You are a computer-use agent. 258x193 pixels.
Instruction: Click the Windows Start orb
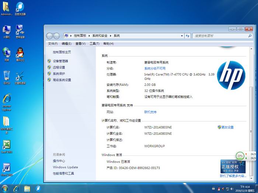5,188
